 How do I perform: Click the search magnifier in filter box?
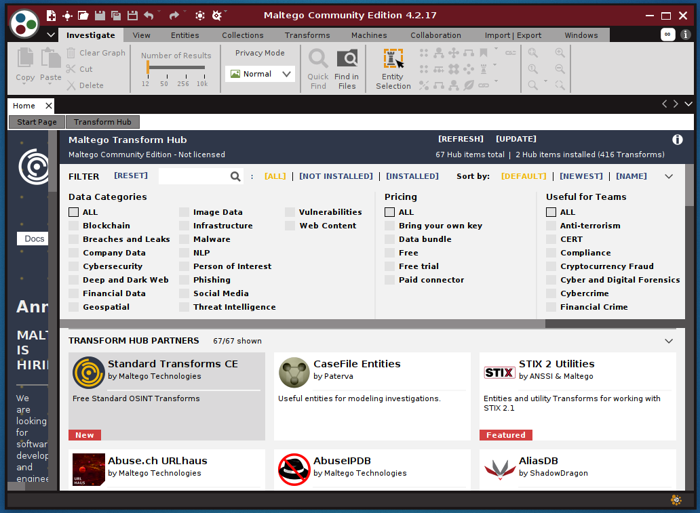coord(235,176)
